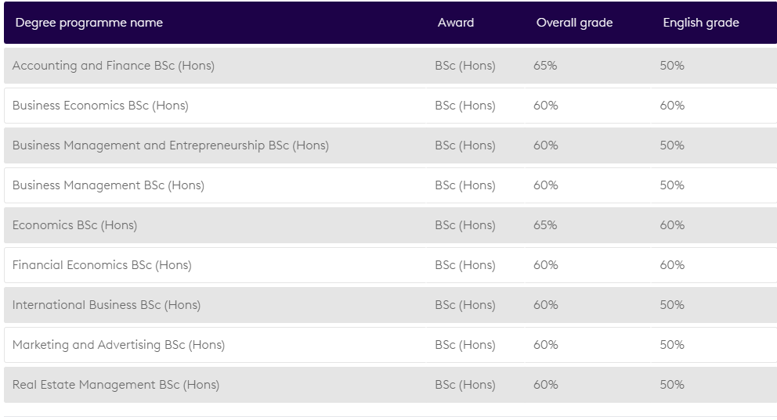The width and height of the screenshot is (777, 420).
Task: Click the 60% English grade for Business Economics
Action: click(x=672, y=106)
